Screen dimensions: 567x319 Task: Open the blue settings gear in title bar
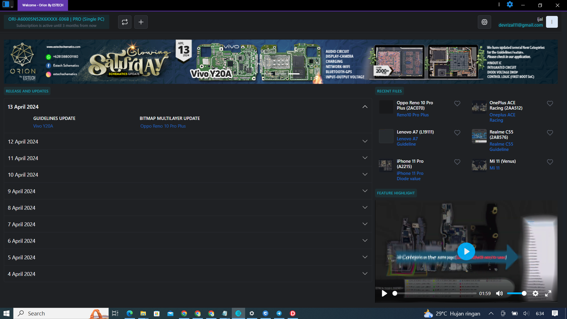pyautogui.click(x=510, y=5)
